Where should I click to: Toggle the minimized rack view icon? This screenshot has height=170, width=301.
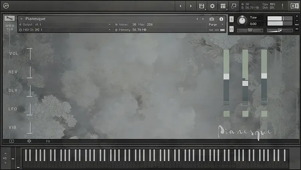click(234, 6)
